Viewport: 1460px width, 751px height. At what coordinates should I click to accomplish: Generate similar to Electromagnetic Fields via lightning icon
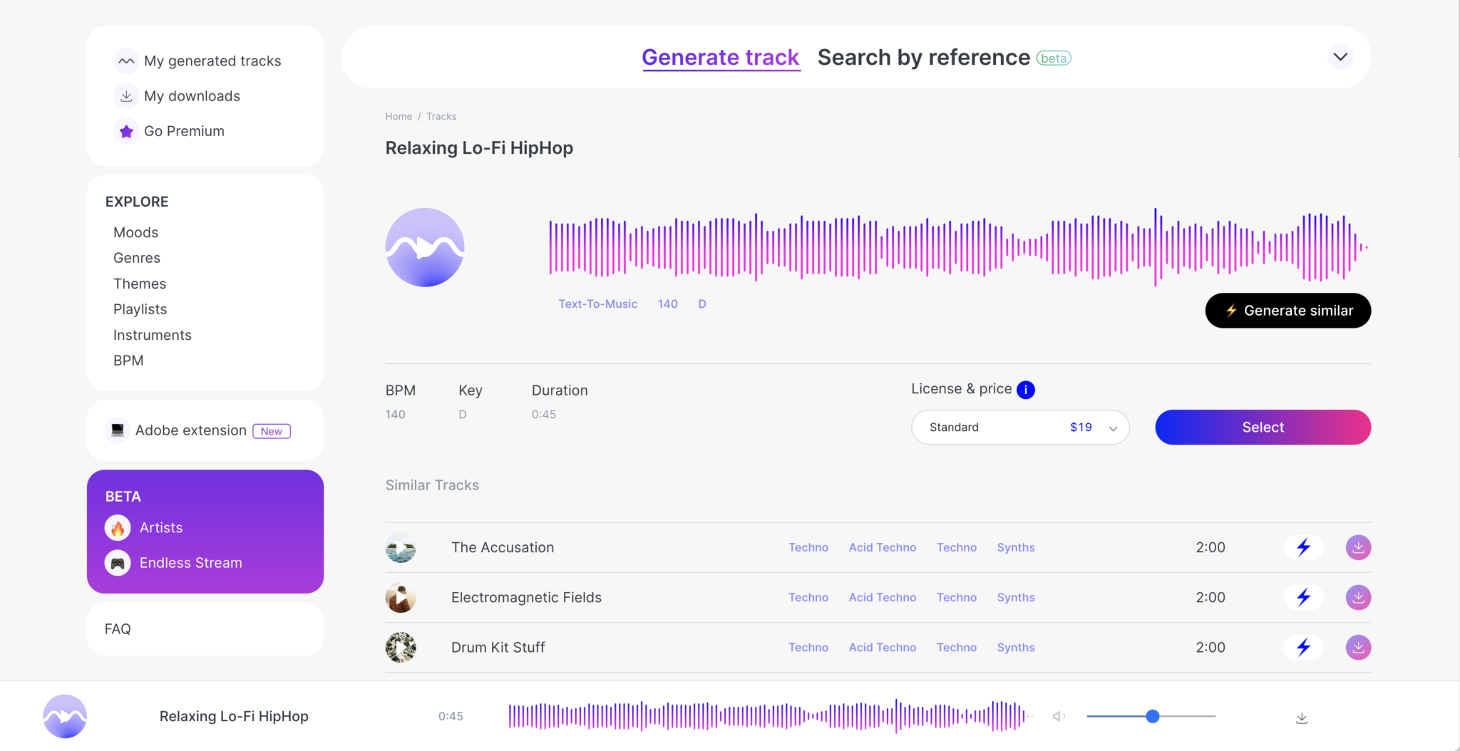(x=1303, y=597)
